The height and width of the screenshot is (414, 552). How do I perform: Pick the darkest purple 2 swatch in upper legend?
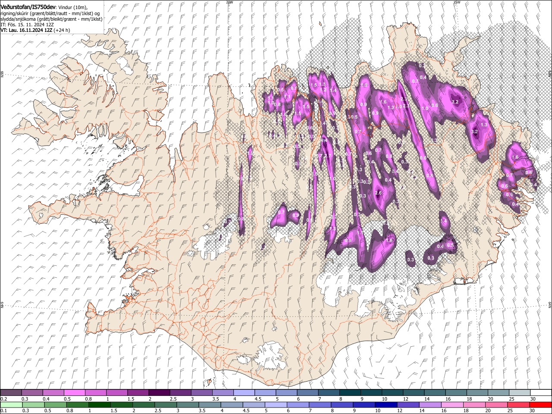pos(159,393)
